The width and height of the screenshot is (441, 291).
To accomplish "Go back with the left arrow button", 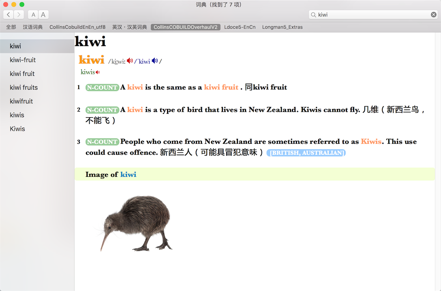I will point(9,15).
